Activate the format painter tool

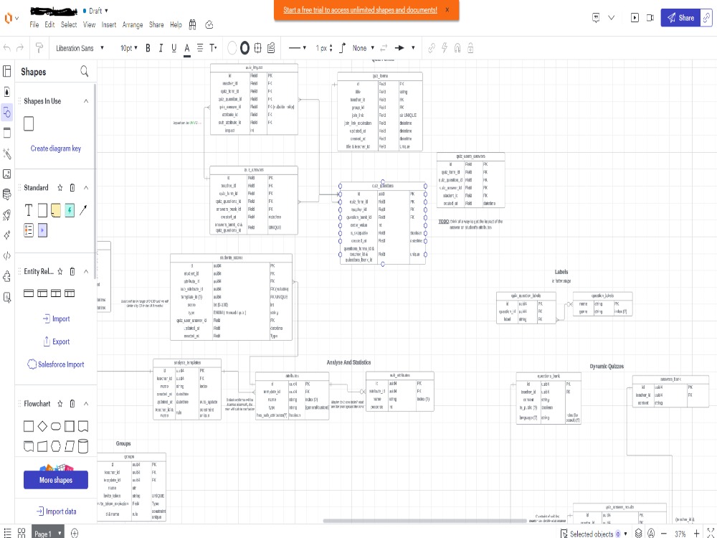click(39, 47)
